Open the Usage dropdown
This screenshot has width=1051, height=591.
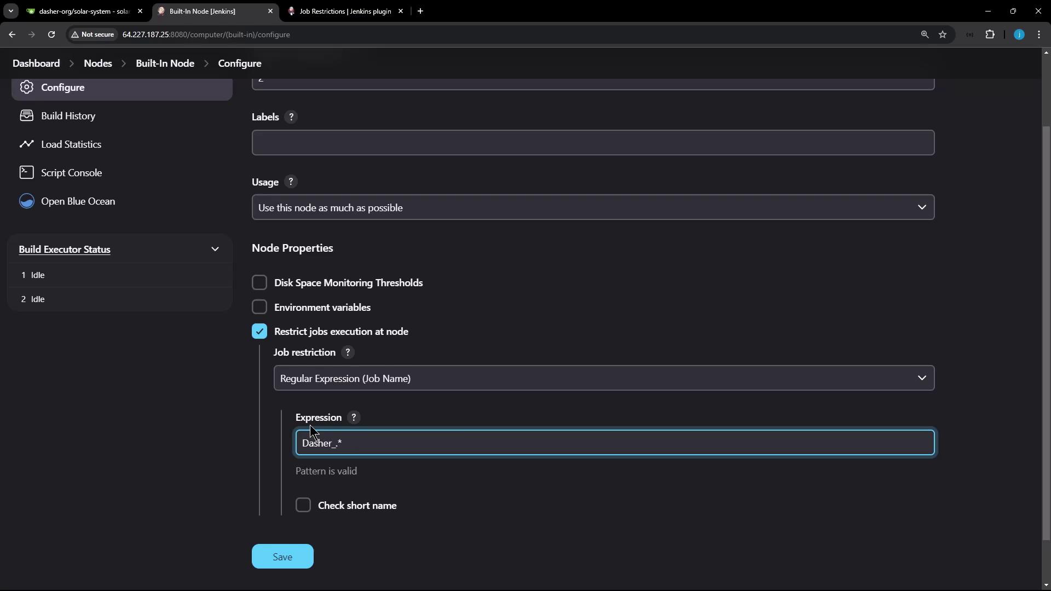(593, 207)
